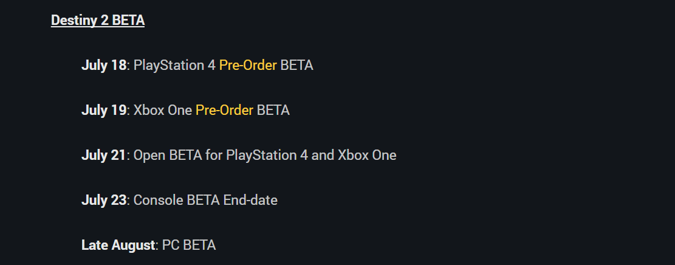Screen dimensions: 675x265
Task: Click the words Open BETA in July 21 line
Action: [x=168, y=155]
